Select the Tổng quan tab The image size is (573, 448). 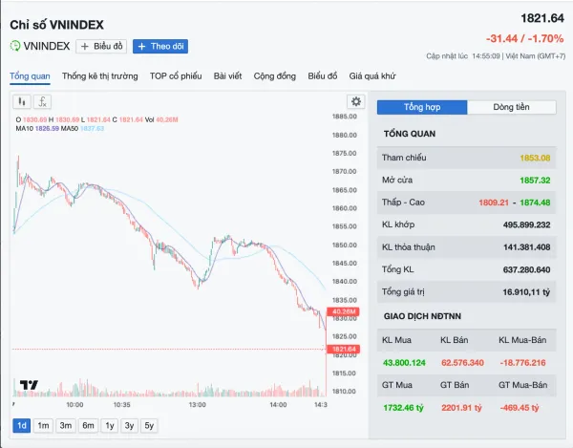click(x=30, y=76)
